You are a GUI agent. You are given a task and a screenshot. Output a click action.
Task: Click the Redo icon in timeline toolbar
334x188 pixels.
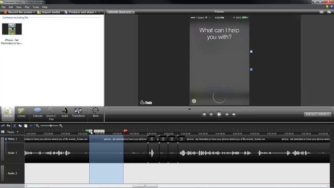pyautogui.click(x=8, y=126)
